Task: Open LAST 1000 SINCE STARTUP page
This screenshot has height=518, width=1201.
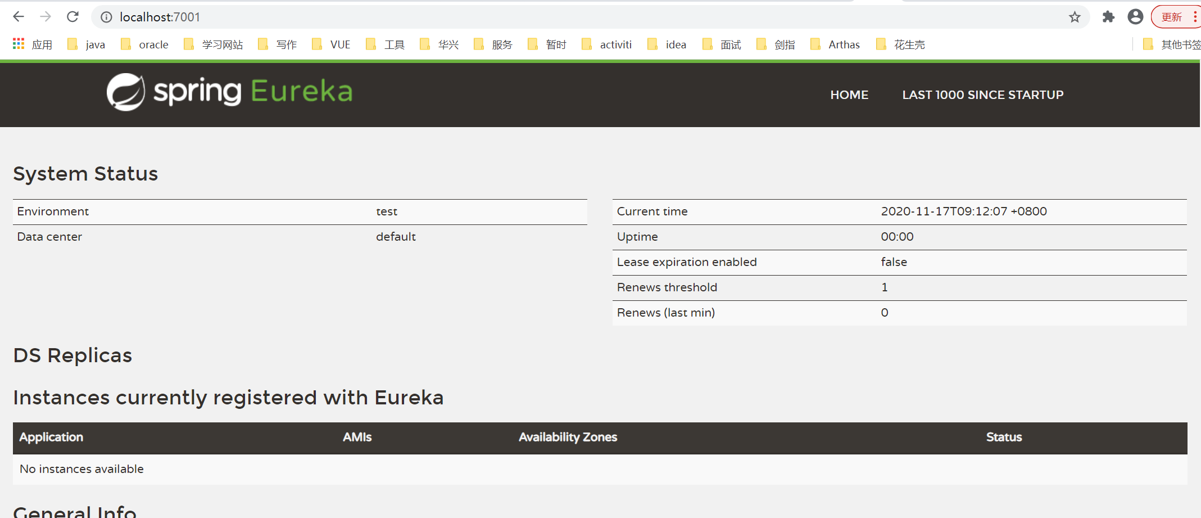Action: [x=982, y=94]
